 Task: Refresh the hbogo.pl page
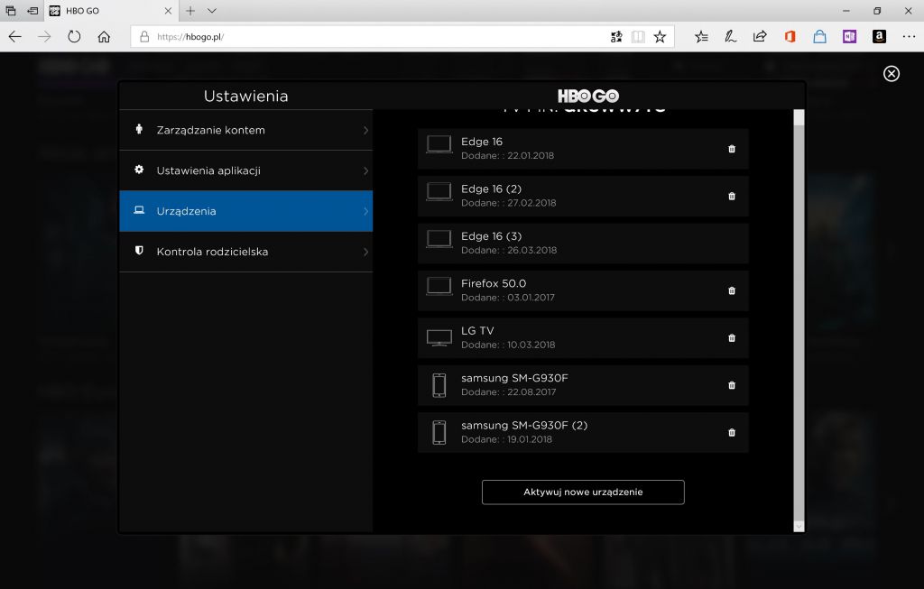(x=74, y=36)
